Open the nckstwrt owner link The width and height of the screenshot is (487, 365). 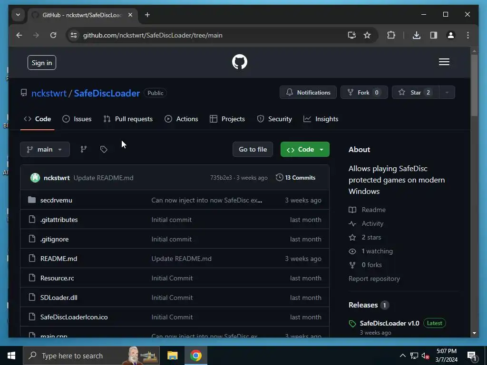click(x=49, y=93)
